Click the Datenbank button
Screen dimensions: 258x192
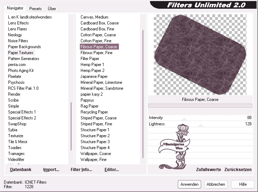(21, 170)
